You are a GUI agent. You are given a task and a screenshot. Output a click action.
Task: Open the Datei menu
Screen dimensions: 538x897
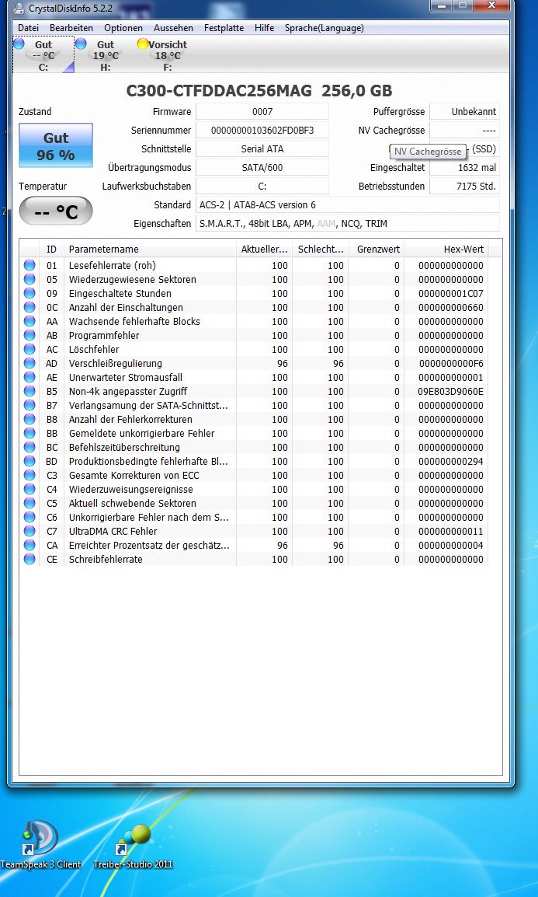coord(29,27)
